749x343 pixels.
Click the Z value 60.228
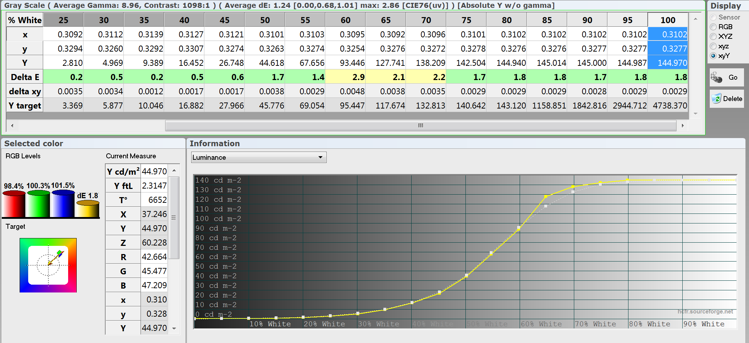(154, 242)
